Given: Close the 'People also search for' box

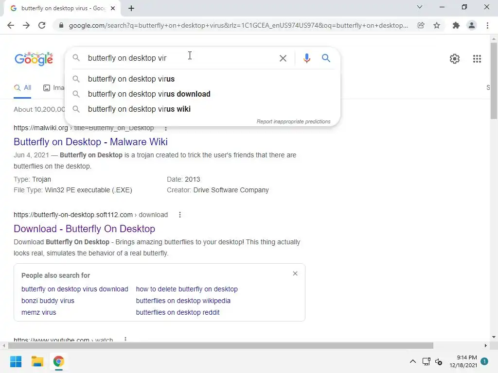Looking at the screenshot, I should point(295,273).
